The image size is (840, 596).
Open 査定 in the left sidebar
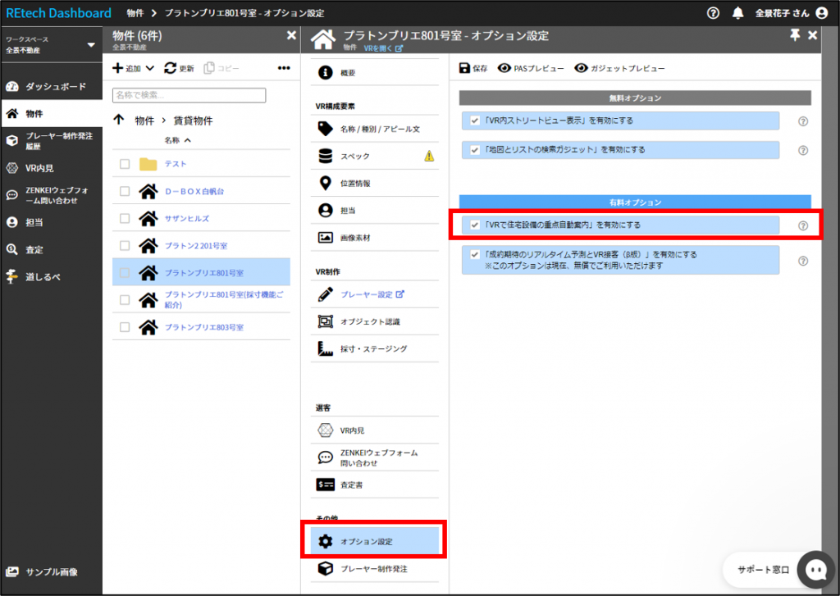pos(52,249)
